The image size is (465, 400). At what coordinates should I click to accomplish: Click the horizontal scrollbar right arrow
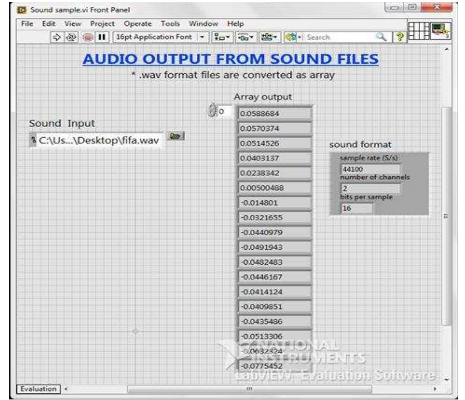tap(435, 389)
